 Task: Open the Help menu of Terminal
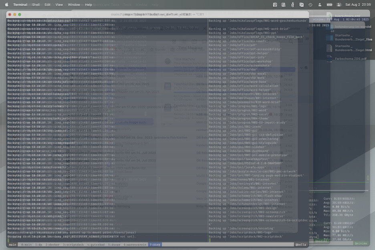click(x=88, y=4)
